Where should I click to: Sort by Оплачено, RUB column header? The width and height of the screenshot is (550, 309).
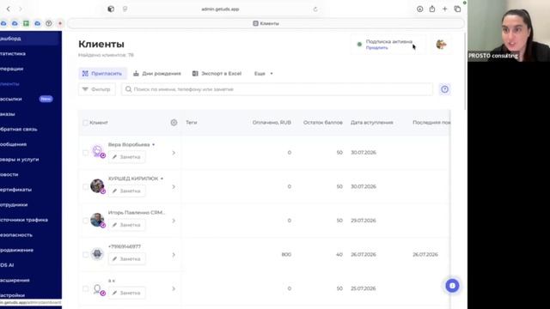pyautogui.click(x=272, y=123)
